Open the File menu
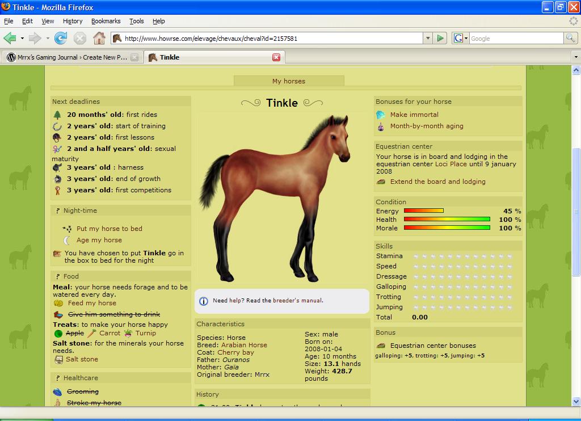Screen dimensions: 581x421 coord(9,21)
